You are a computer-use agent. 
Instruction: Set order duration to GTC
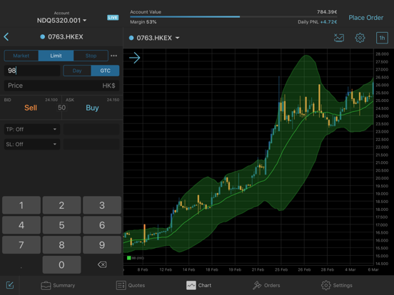(105, 71)
